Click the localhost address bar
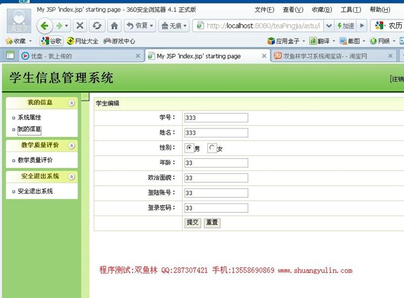The width and height of the screenshot is (404, 298). (x=257, y=26)
